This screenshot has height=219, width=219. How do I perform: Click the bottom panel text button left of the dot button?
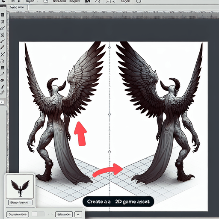(x=64, y=214)
